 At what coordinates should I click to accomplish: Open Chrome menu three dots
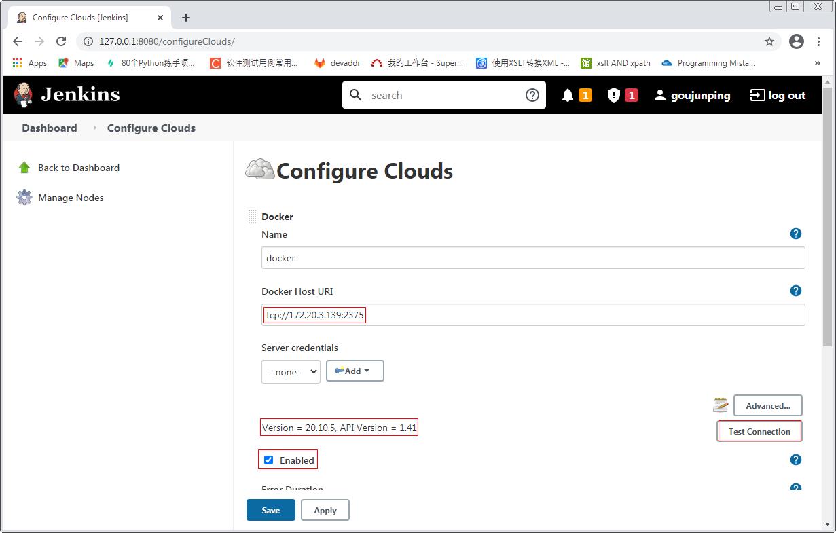click(x=818, y=41)
